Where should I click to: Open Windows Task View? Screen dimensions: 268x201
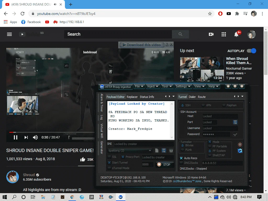click(33, 197)
